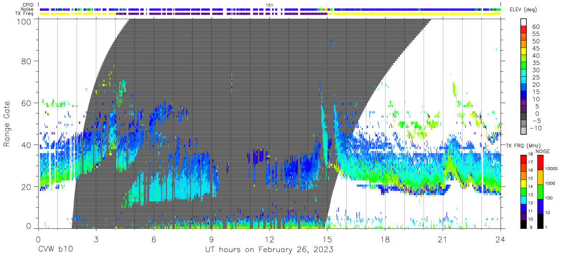
Task: Click the UT hours on February 26, 2023 label
Action: coord(269,250)
